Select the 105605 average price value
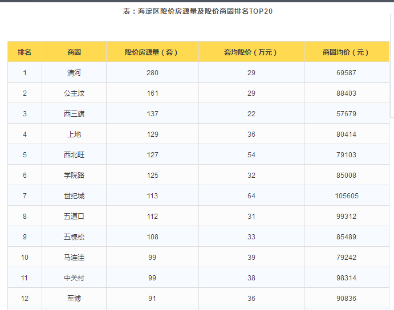This screenshot has height=310, width=394. pos(346,195)
